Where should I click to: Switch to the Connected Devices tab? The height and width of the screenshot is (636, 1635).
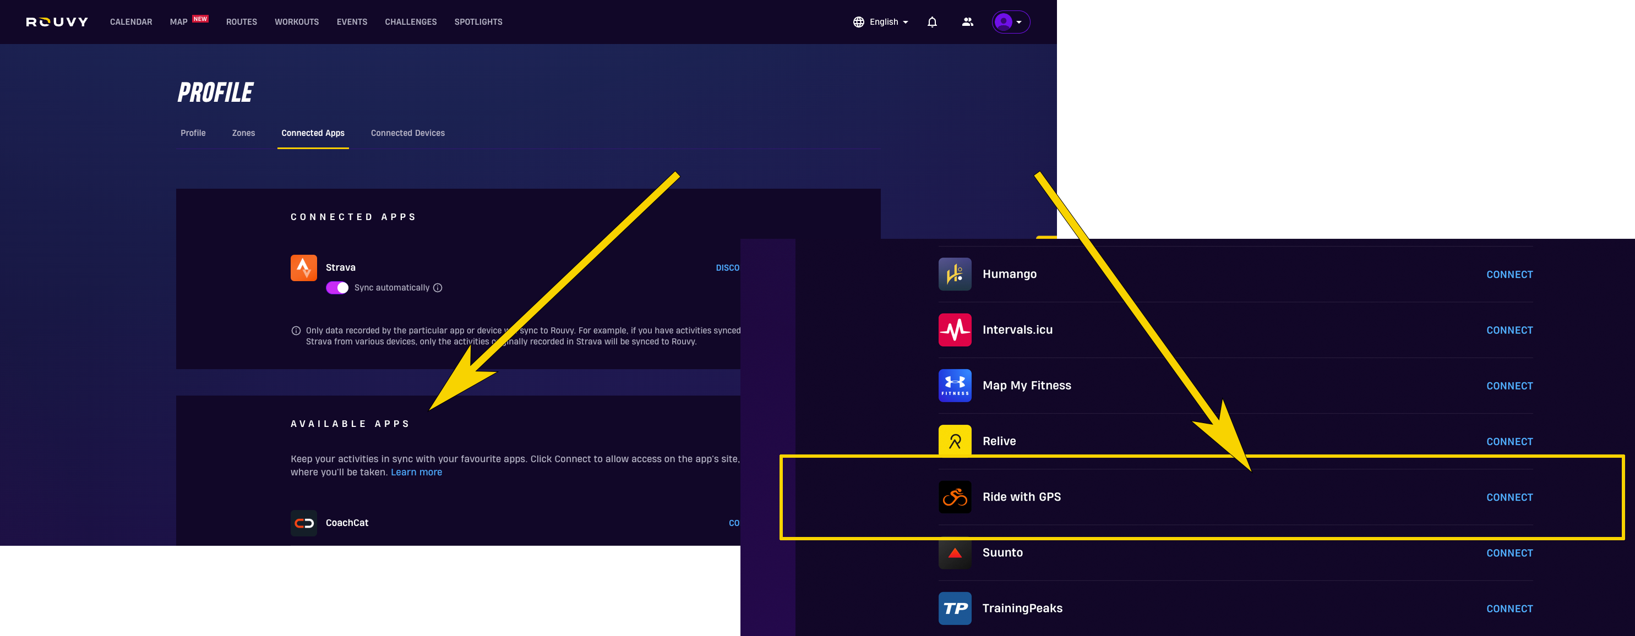point(407,133)
